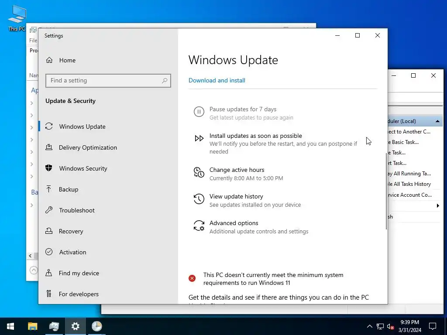This screenshot has width=447, height=335.
Task: Click Download and install link
Action: coord(217,81)
